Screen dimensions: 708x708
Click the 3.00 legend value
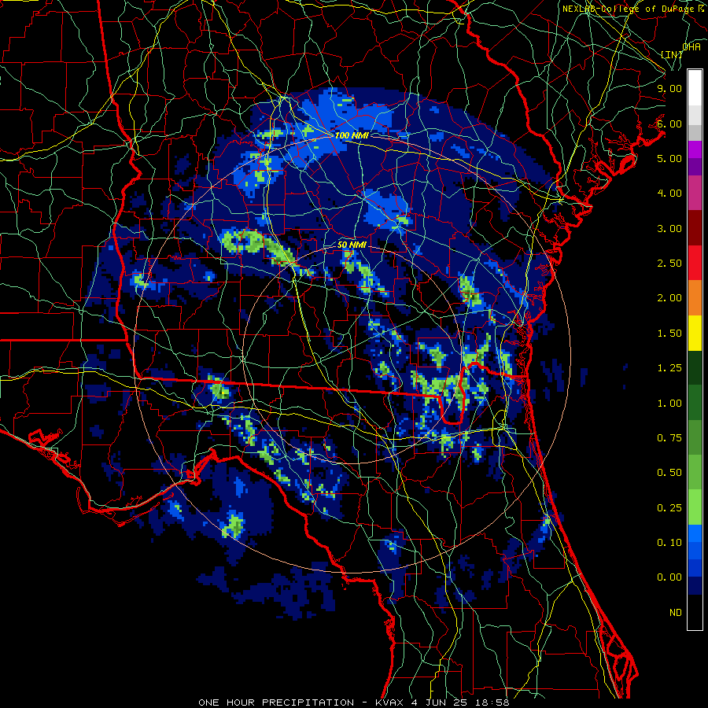coord(669,228)
